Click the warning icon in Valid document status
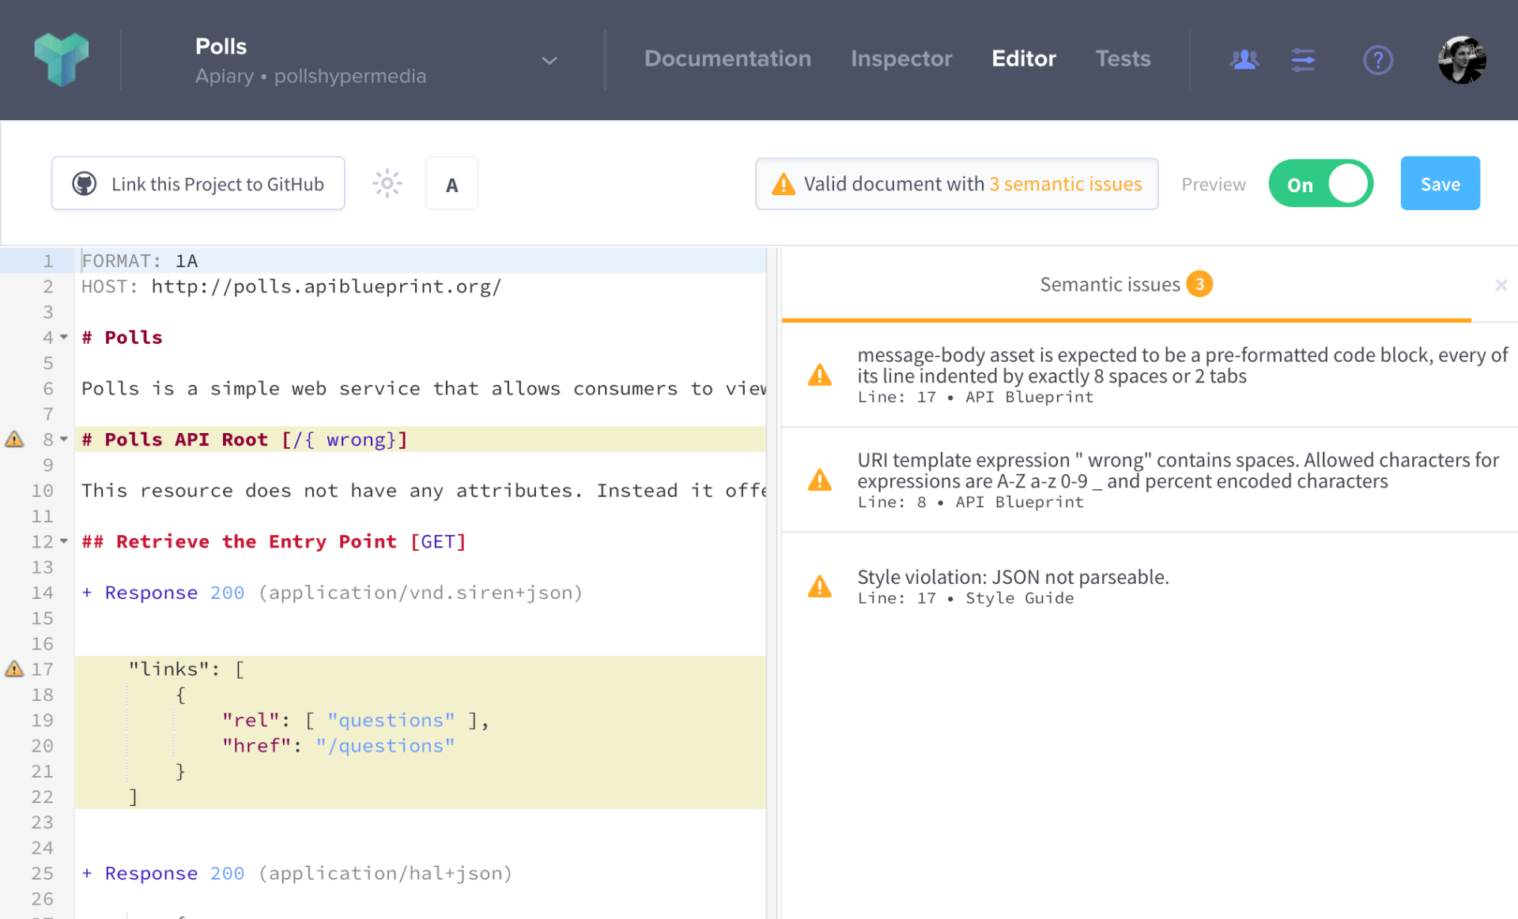Screen dimensions: 1518x919 coord(783,184)
